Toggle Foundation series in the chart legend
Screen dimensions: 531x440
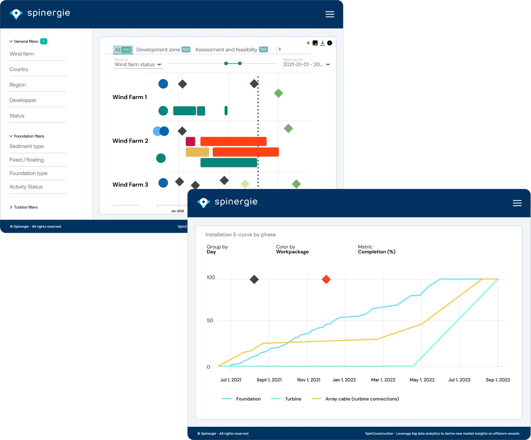tap(242, 399)
